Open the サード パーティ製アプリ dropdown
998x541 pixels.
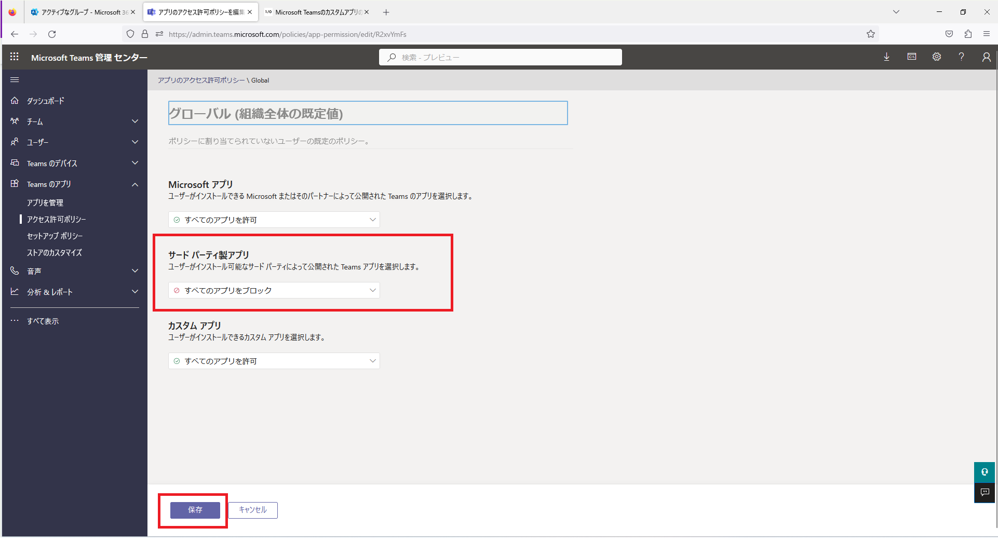[x=274, y=290]
